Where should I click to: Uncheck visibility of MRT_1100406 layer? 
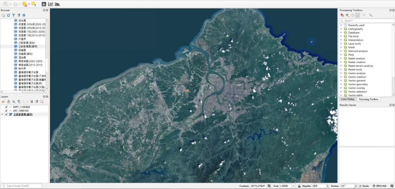click(6, 107)
